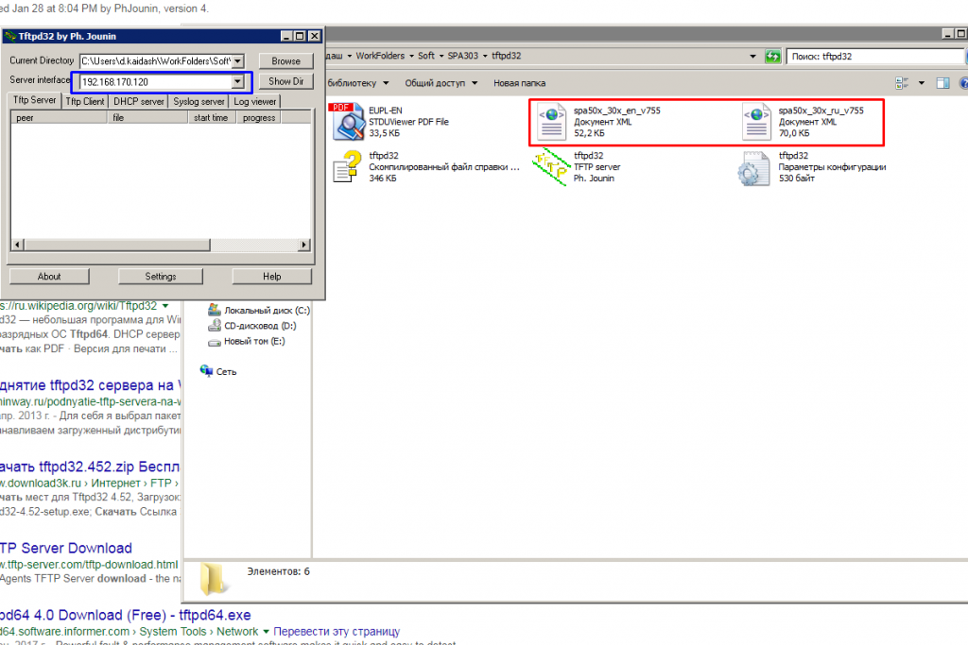Click the Сеть network icon in Explorer
This screenshot has width=968, height=645.
tap(206, 370)
